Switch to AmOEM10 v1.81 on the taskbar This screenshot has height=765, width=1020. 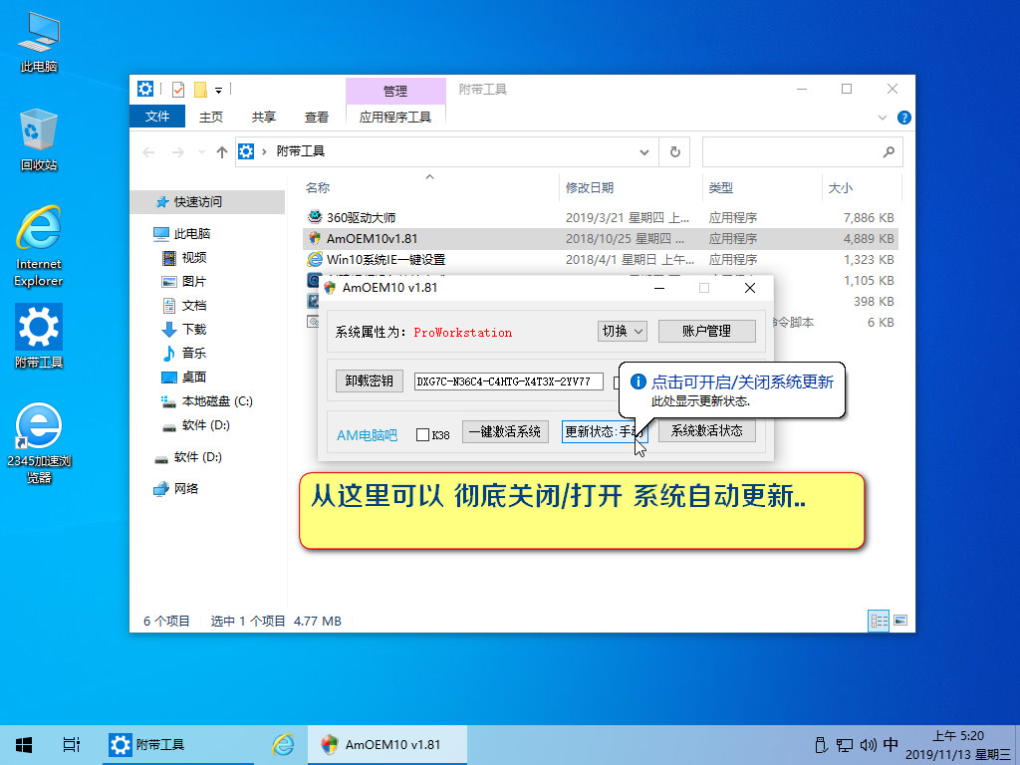click(387, 745)
